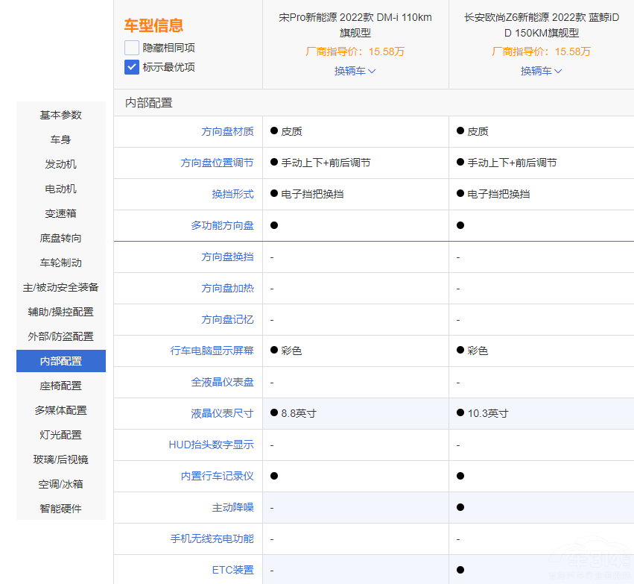
Task: Open 主/被动安全装备 settings section
Action: coord(60,287)
